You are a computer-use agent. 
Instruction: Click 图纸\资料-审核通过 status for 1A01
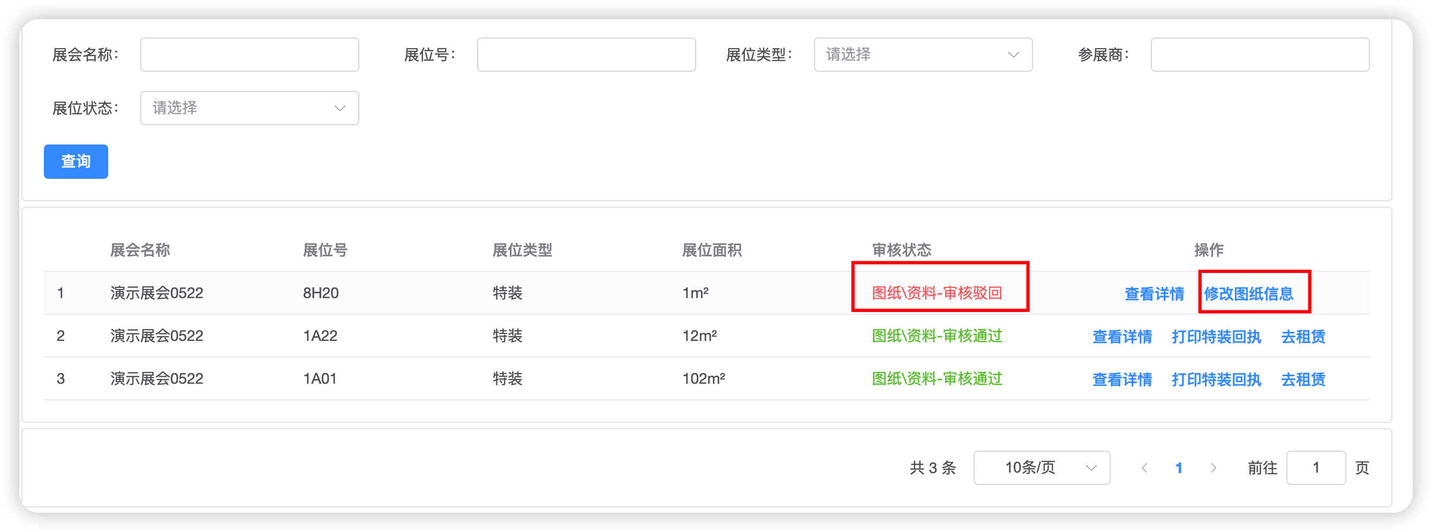(x=937, y=379)
